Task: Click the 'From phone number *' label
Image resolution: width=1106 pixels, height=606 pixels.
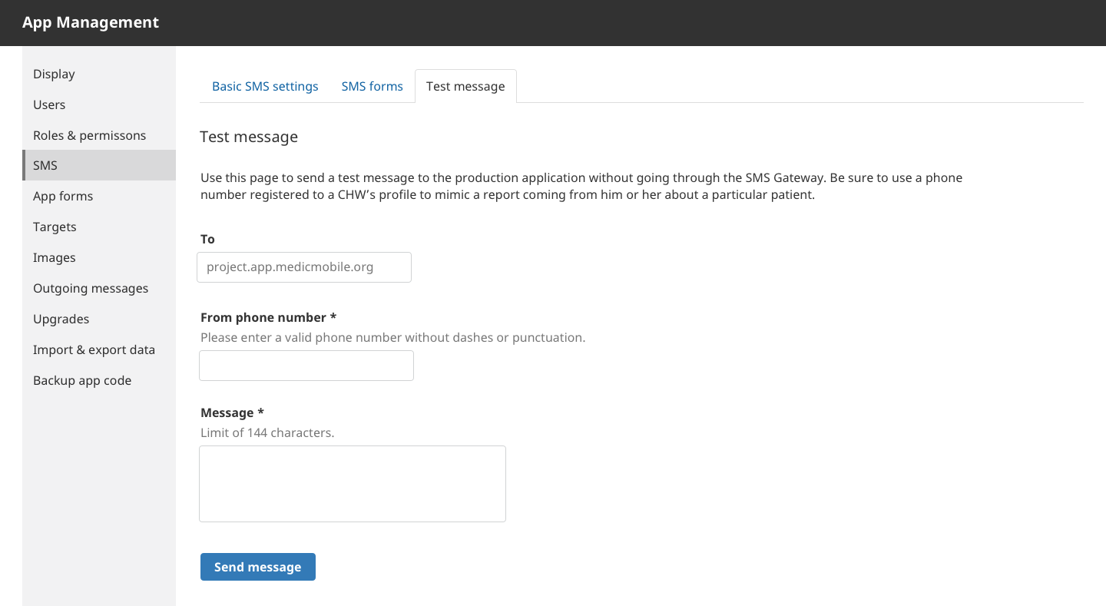Action: click(269, 317)
